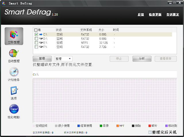Screen dimensions: 184x137
Task: Check the D:\ drive checkbox
Action: coord(37,38)
